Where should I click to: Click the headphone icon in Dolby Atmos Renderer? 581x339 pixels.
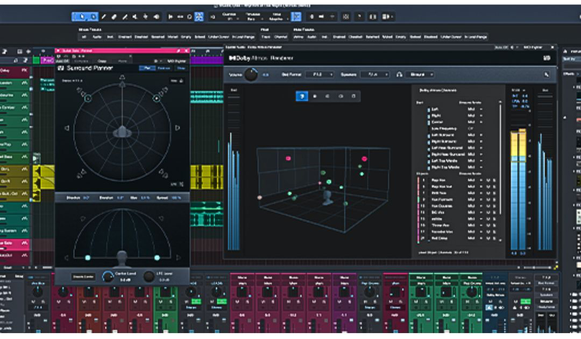tap(399, 74)
